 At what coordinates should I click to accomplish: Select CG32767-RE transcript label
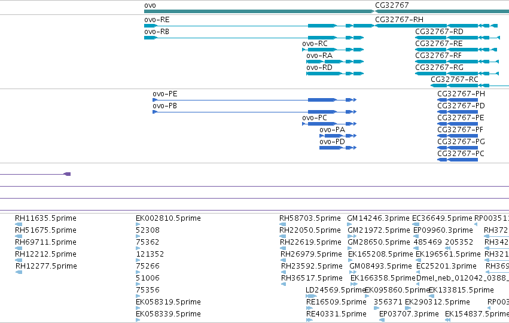tap(439, 44)
